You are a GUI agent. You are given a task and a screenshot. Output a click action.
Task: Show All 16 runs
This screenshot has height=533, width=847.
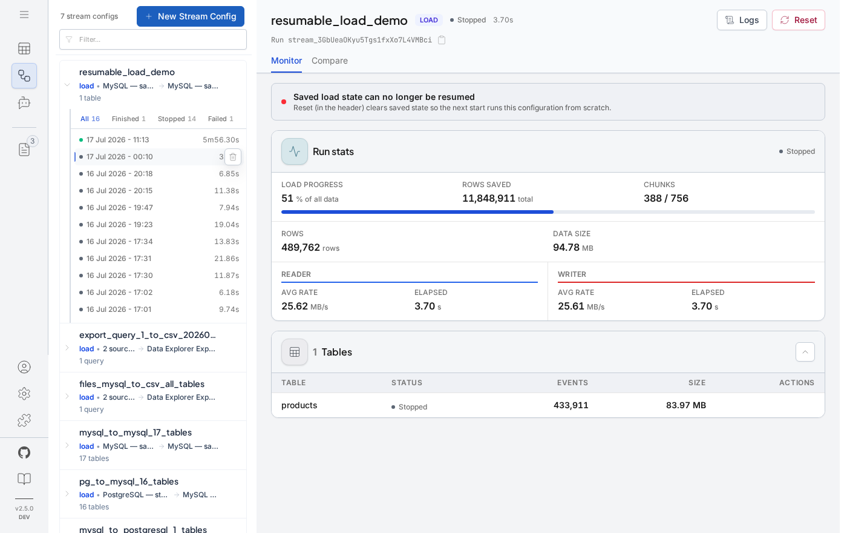coord(90,119)
